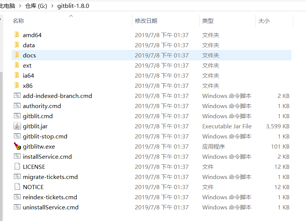
Task: Click the file name ext
Action: (27, 66)
